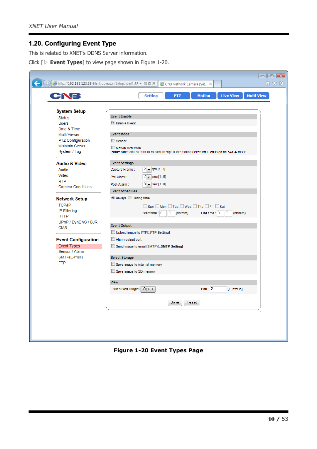The image size is (317, 449).
Task: Expand the address bar dropdown arrow
Action: (x=141, y=83)
